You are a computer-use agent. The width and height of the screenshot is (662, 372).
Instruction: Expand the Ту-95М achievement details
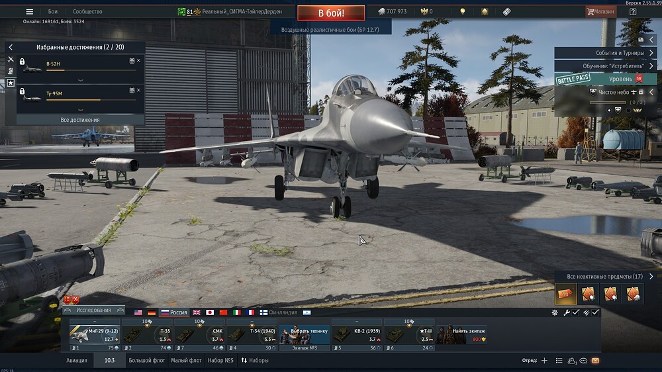(x=80, y=109)
